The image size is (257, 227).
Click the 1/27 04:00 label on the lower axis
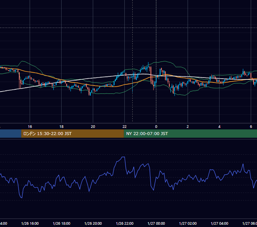pyautogui.click(x=220, y=223)
